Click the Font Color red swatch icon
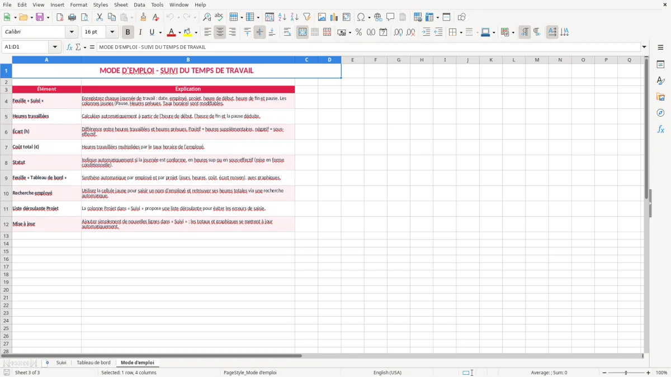The width and height of the screenshot is (671, 377). [x=172, y=32]
